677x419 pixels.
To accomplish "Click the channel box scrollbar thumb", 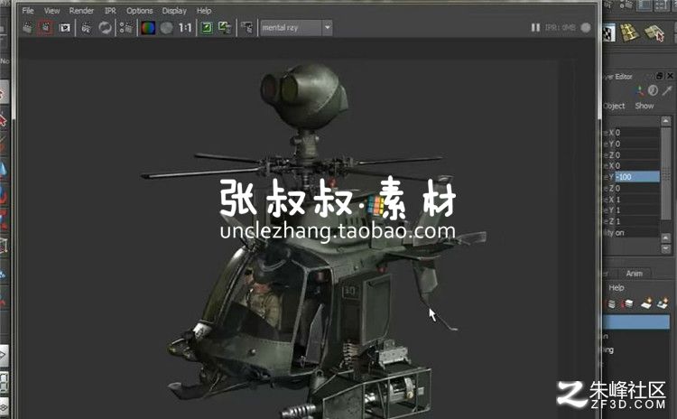I will (x=666, y=172).
